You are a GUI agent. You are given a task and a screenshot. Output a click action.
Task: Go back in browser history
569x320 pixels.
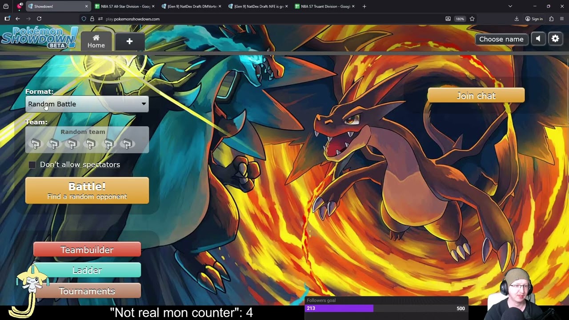(18, 19)
